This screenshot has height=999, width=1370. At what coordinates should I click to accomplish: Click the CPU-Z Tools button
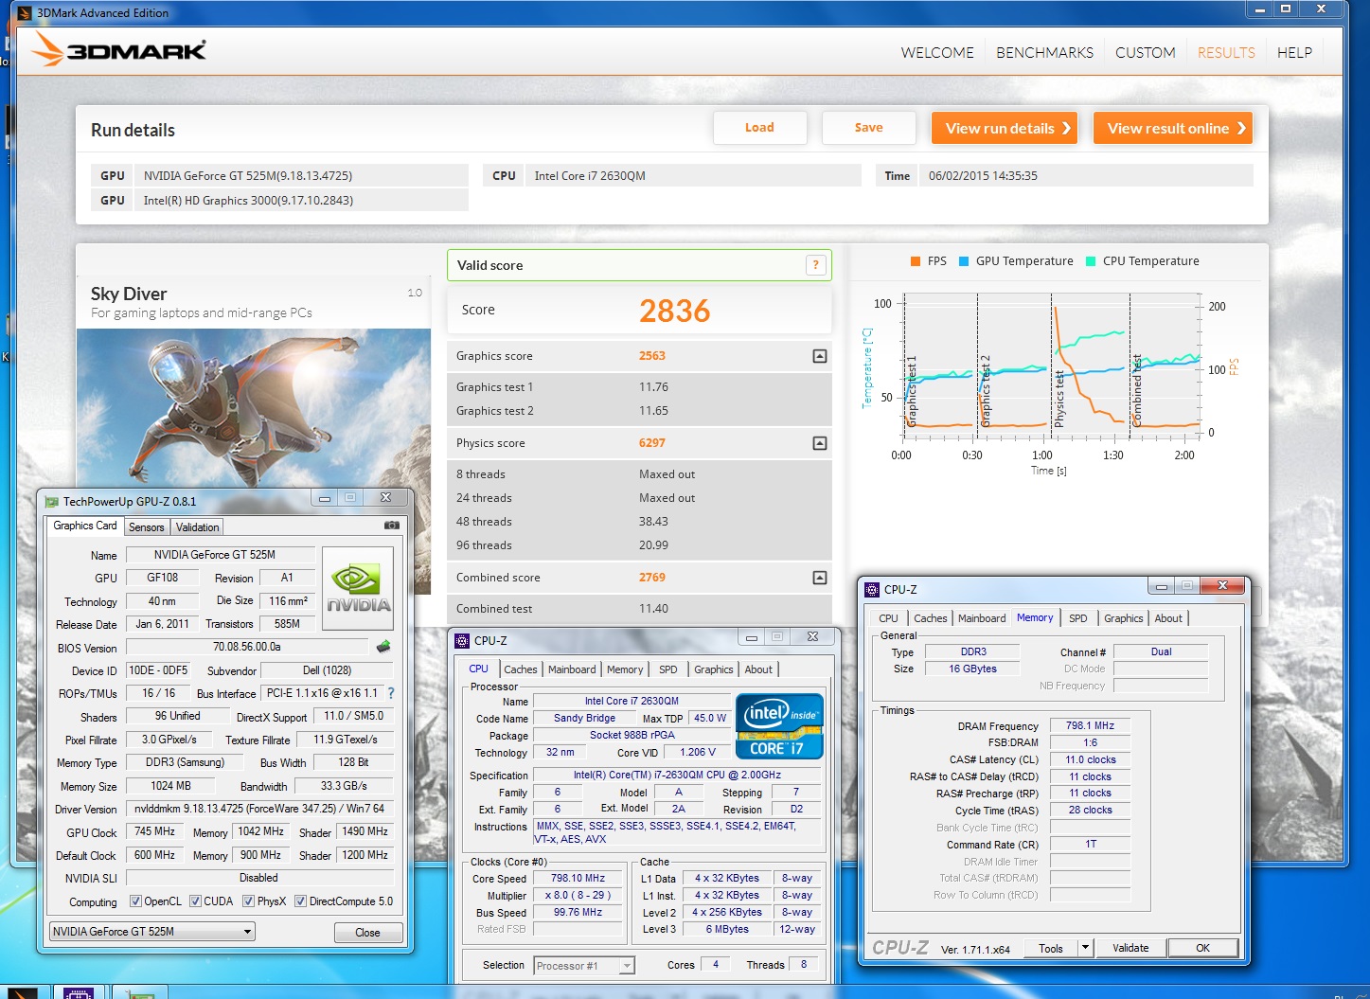point(1050,948)
